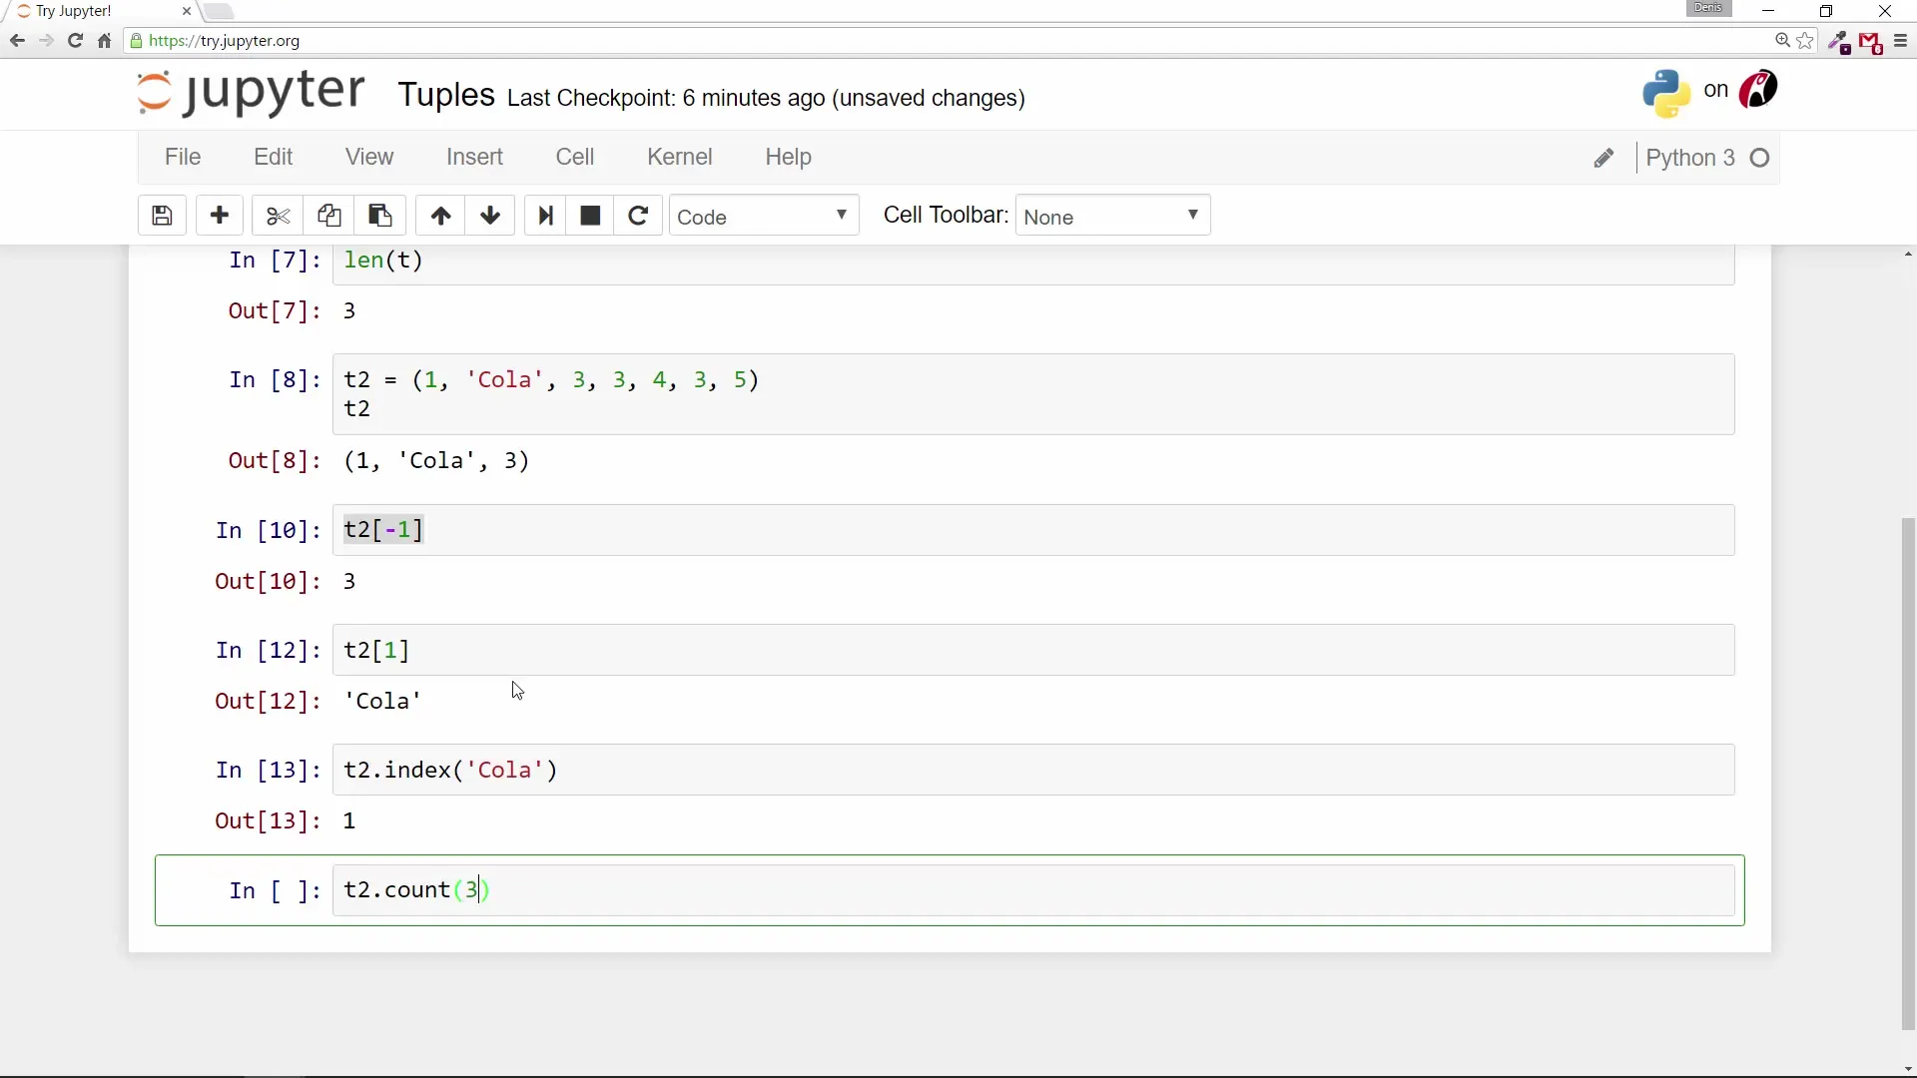Image resolution: width=1917 pixels, height=1078 pixels.
Task: Interrupt kernel with stop square icon
Action: [x=590, y=216]
